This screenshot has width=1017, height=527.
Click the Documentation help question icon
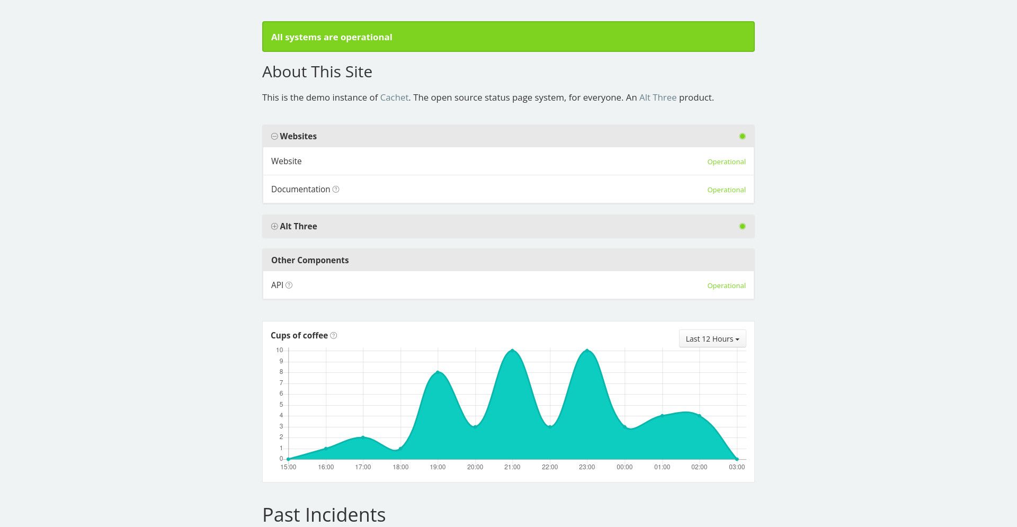[x=336, y=189]
